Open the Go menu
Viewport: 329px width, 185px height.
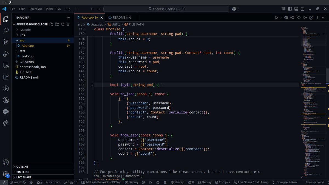[59, 9]
